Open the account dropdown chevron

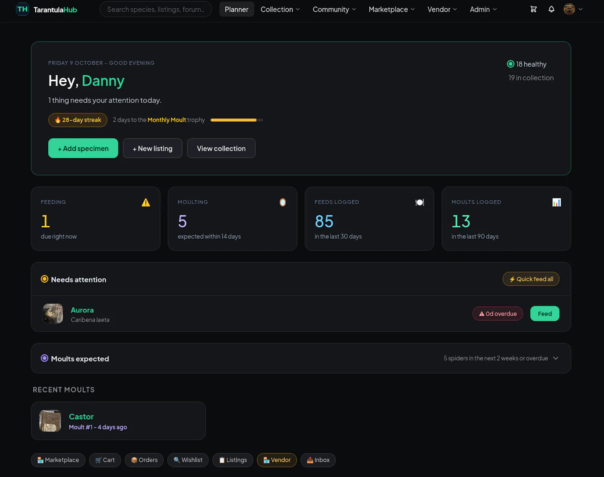(x=581, y=9)
